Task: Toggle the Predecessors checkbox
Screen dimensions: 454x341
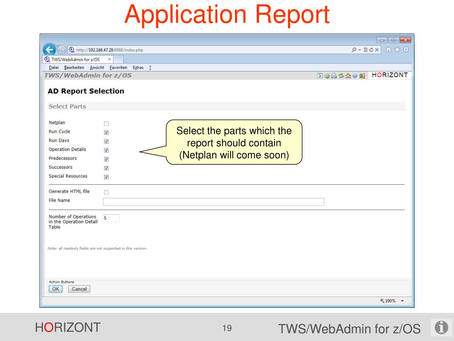Action: [106, 159]
